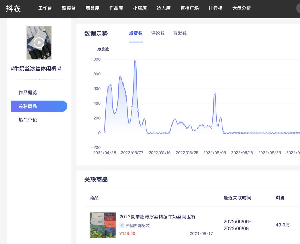Screen dimensions: 300x244
Task: Click the 抖衣 logo
Action: (13, 8)
